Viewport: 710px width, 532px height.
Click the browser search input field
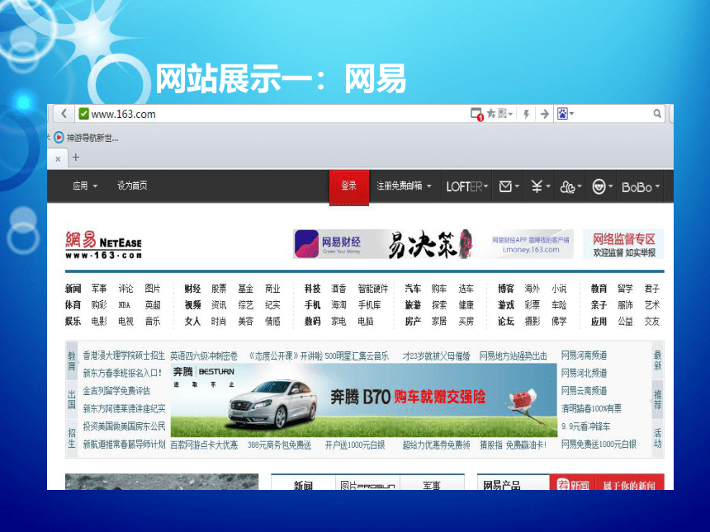[613, 114]
